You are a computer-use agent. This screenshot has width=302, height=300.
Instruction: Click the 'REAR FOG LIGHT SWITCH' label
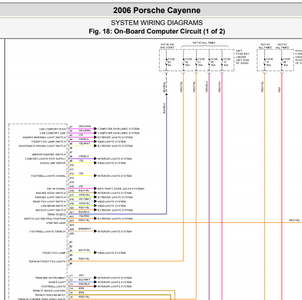pos(49,201)
